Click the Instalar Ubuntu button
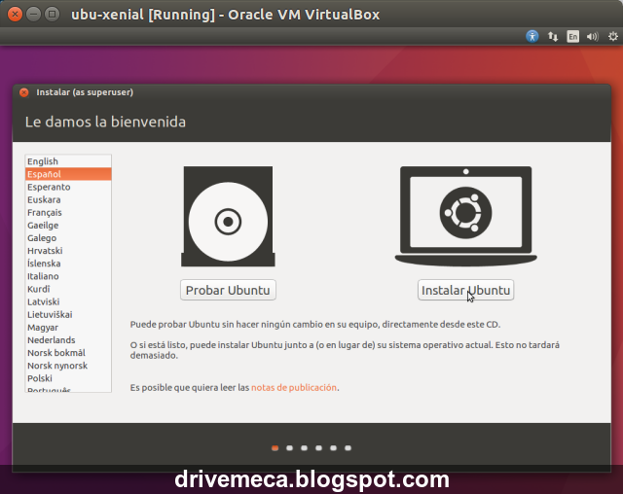This screenshot has height=494, width=623. pyautogui.click(x=465, y=290)
